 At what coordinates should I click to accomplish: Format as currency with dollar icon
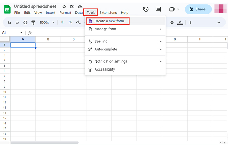click(62, 22)
